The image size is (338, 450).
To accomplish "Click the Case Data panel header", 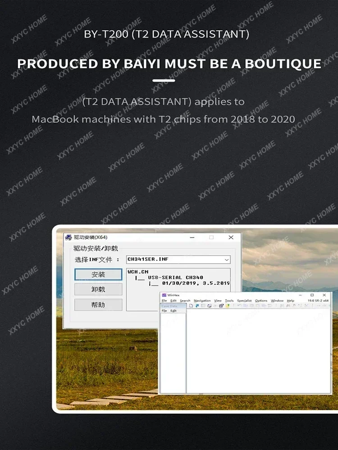I will tap(173, 306).
